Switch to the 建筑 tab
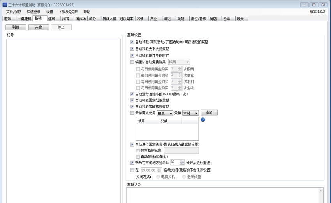Image resolution: width=331 pixels, height=203 pixels. click(x=53, y=19)
